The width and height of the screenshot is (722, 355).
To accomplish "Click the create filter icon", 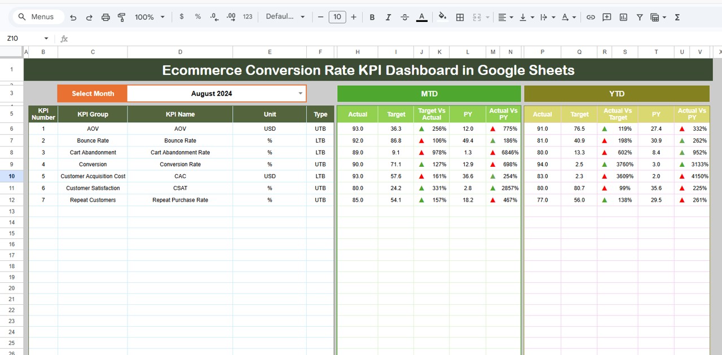I will click(x=640, y=17).
